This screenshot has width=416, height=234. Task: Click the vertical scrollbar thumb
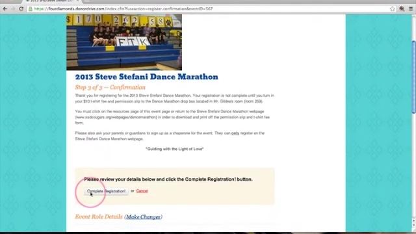tap(413, 77)
